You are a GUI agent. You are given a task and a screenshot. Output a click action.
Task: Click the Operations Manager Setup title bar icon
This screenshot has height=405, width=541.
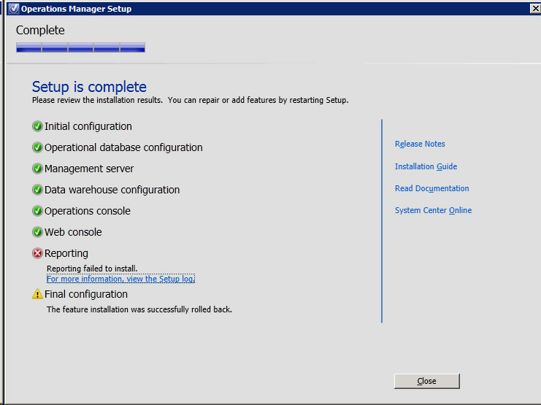coord(13,8)
